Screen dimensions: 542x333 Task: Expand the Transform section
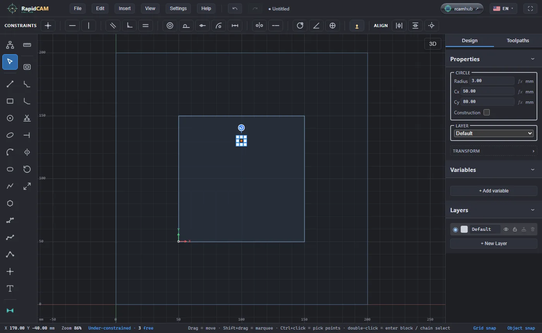point(494,151)
